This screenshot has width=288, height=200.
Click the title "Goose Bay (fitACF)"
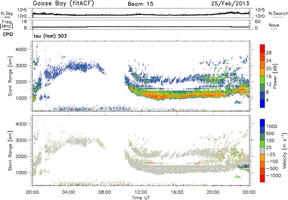coord(63,4)
